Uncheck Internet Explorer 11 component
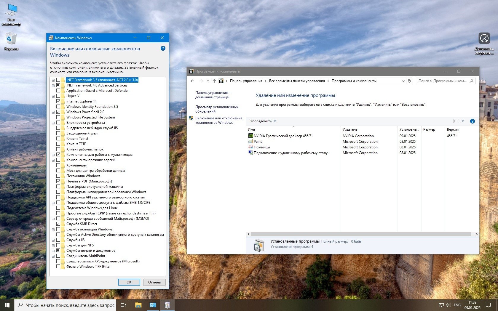 tap(58, 101)
